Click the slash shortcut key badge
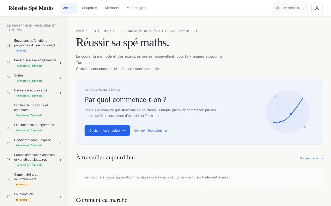Viewport: 331px width, 206px height. coord(304,8)
